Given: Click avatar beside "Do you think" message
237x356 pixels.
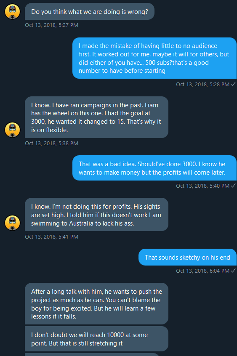Looking at the screenshot, I should coord(13,12).
